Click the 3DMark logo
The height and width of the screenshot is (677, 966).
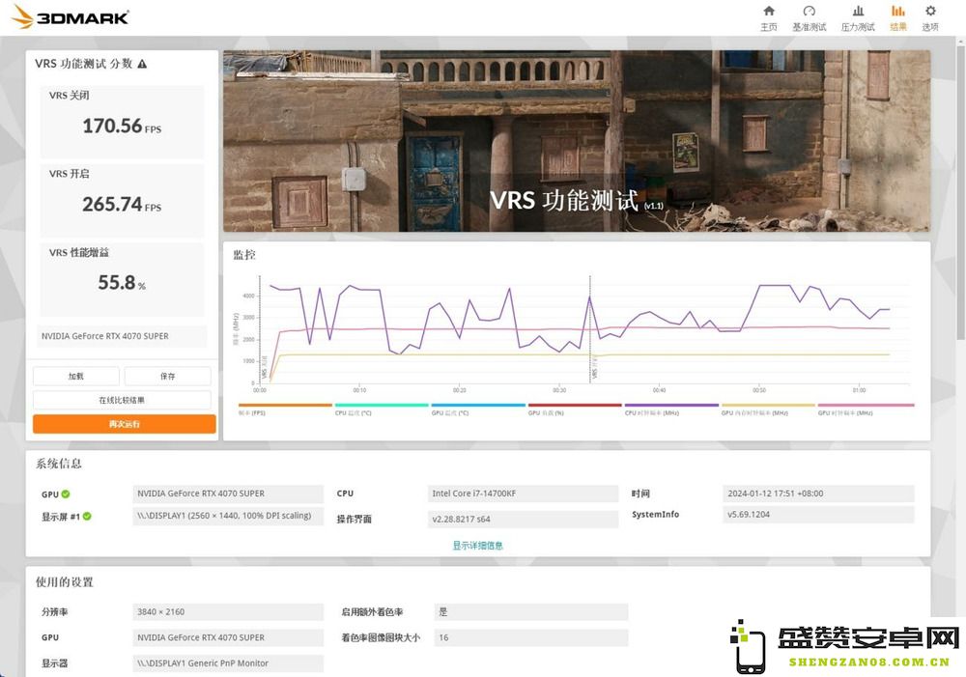[x=71, y=16]
